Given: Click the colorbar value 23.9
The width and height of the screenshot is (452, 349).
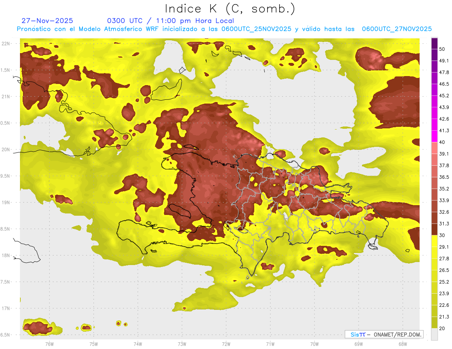Looking at the screenshot, I should click(444, 294).
